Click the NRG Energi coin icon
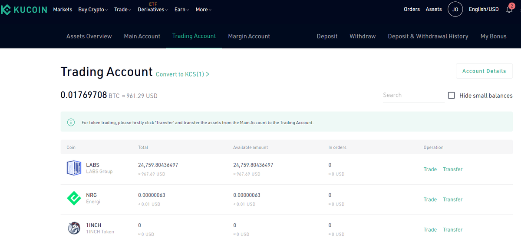Image resolution: width=521 pixels, height=239 pixels. tap(74, 198)
